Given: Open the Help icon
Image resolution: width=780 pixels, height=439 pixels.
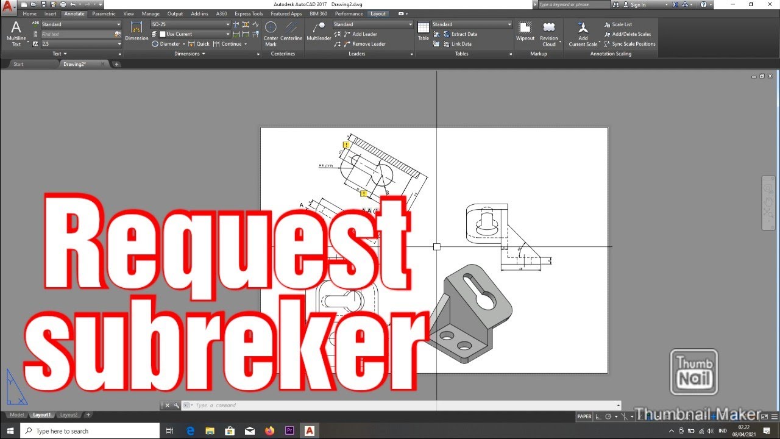Looking at the screenshot, I should click(x=704, y=4).
